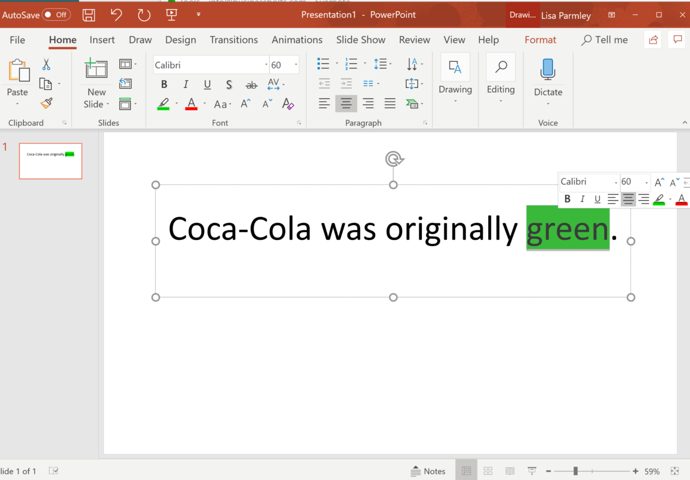Screen dimensions: 690x480
Task: Start Slide Show from status bar
Action: pos(532,471)
